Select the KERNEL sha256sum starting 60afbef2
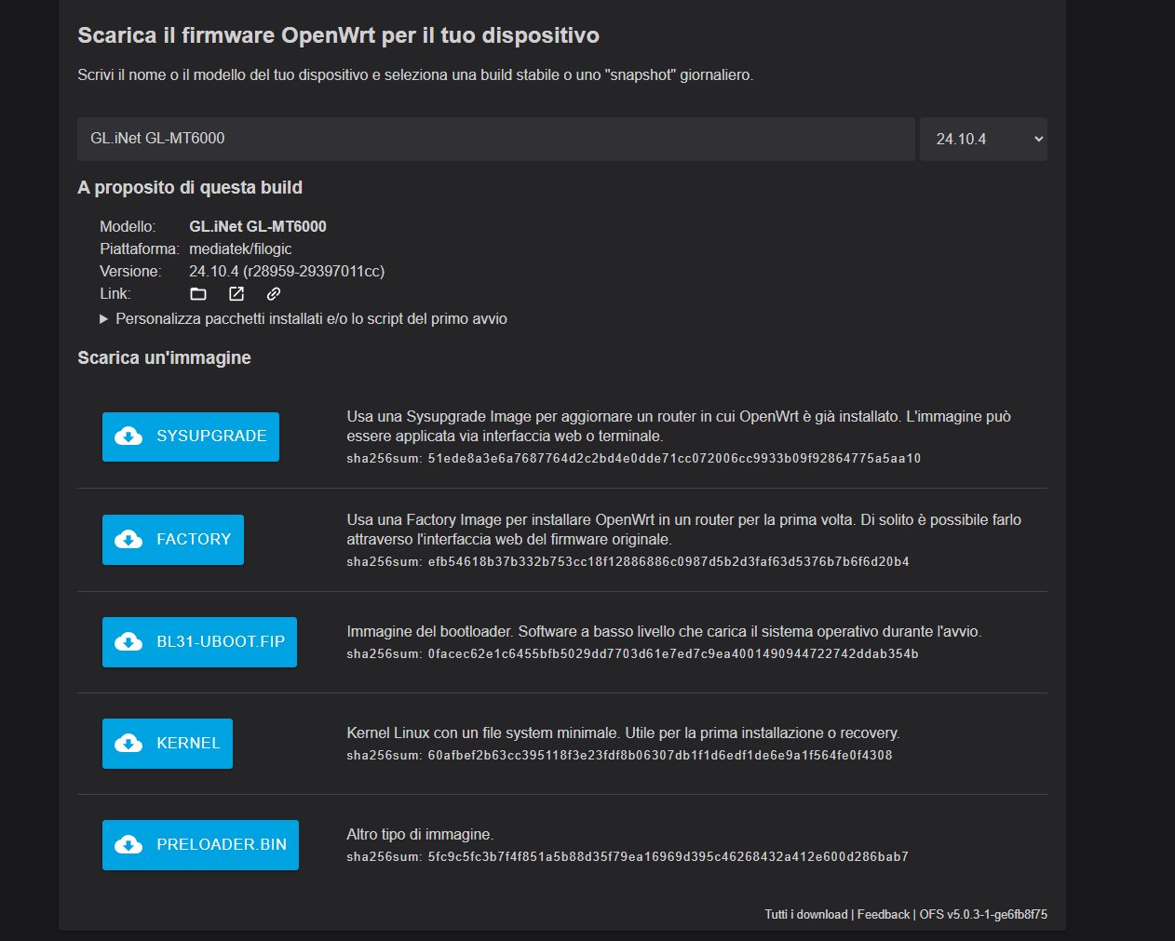Image resolution: width=1175 pixels, height=941 pixels. (x=660, y=755)
